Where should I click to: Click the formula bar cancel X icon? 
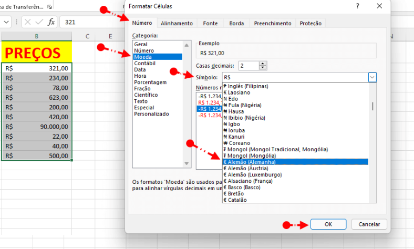28,22
